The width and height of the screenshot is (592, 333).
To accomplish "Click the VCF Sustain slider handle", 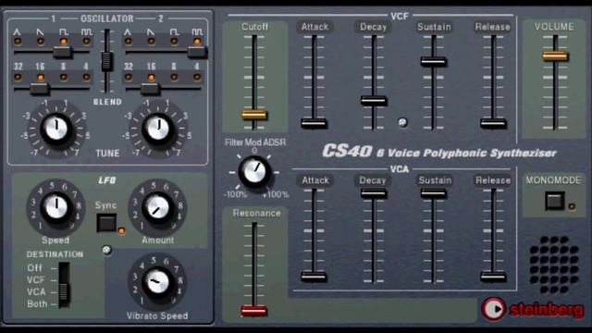I will coord(434,62).
